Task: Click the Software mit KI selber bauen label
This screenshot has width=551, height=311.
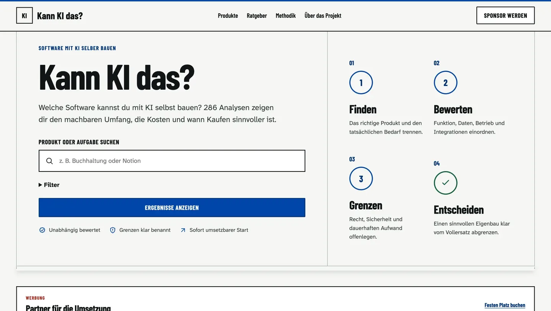Action: click(x=77, y=48)
